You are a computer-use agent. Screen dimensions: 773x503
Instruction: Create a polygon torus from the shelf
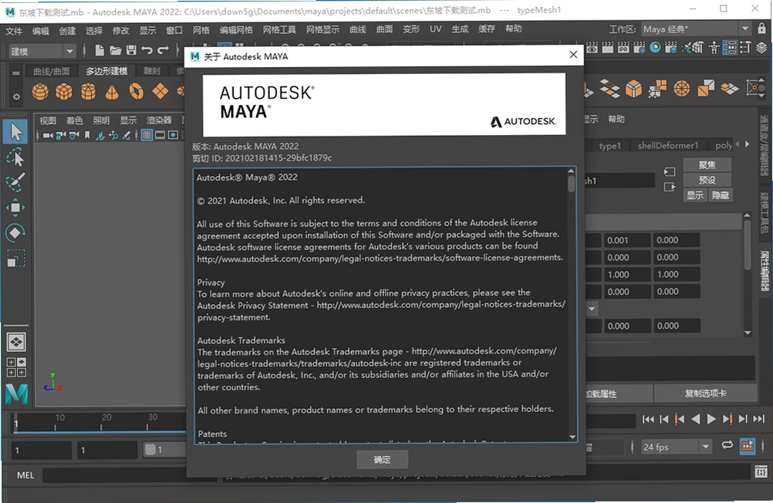tap(137, 92)
